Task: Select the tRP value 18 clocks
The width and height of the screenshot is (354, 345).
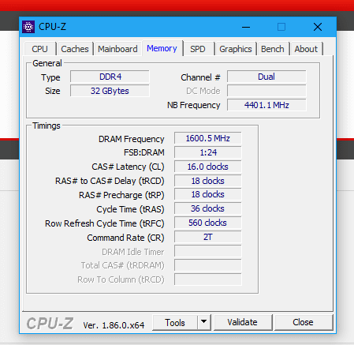Action: 207,195
